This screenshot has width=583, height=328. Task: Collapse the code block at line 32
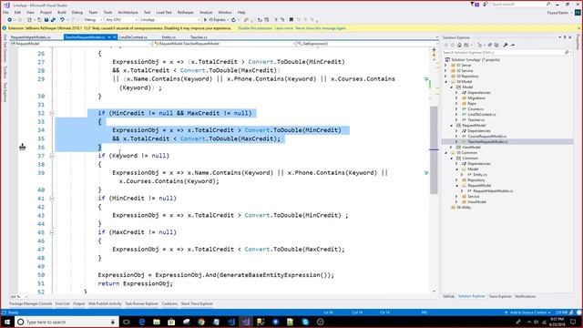(52, 113)
